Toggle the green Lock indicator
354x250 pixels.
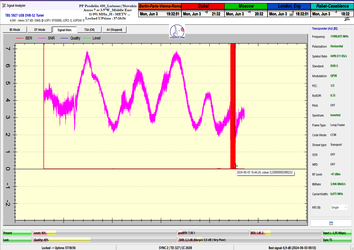(x=17, y=240)
